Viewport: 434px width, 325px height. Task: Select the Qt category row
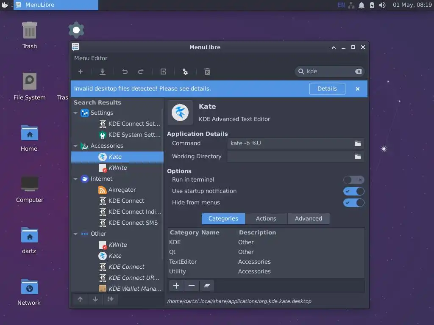coord(266,252)
